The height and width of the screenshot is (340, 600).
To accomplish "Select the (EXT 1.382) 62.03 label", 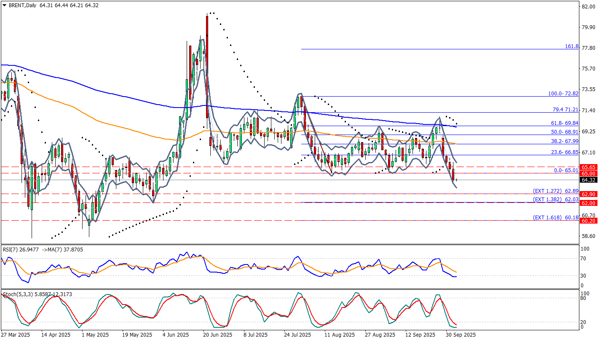I will coord(555,199).
